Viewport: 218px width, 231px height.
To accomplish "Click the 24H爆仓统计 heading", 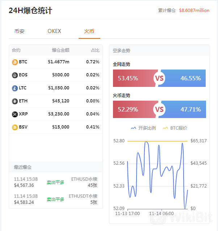I will [x=30, y=10].
